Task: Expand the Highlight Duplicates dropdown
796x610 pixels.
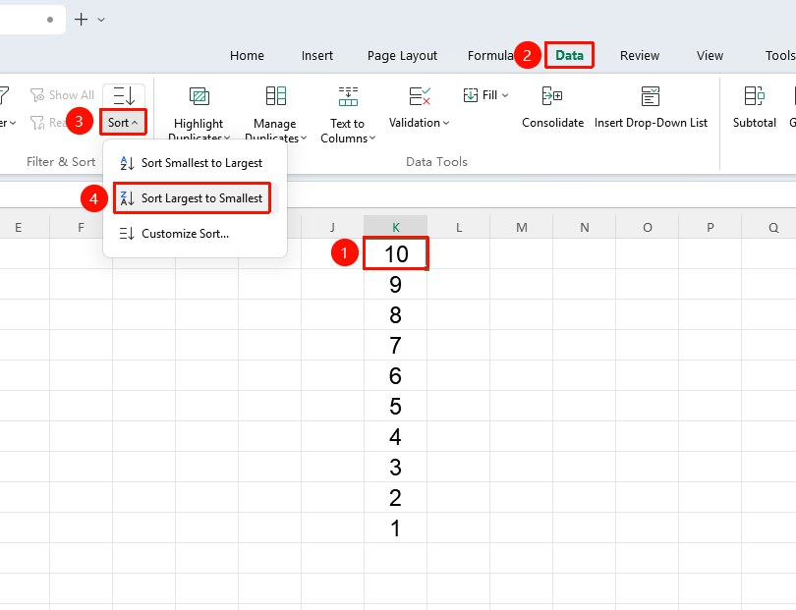Action: [227, 138]
